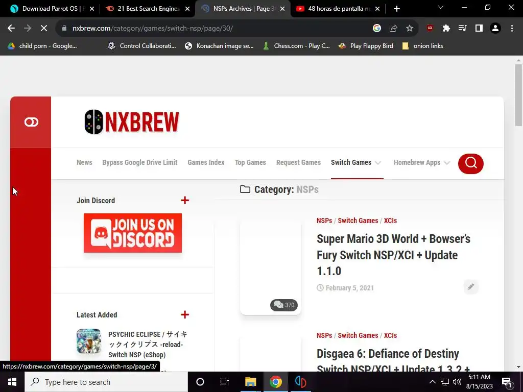
Task: Open File Explorer from the taskbar
Action: (250, 382)
